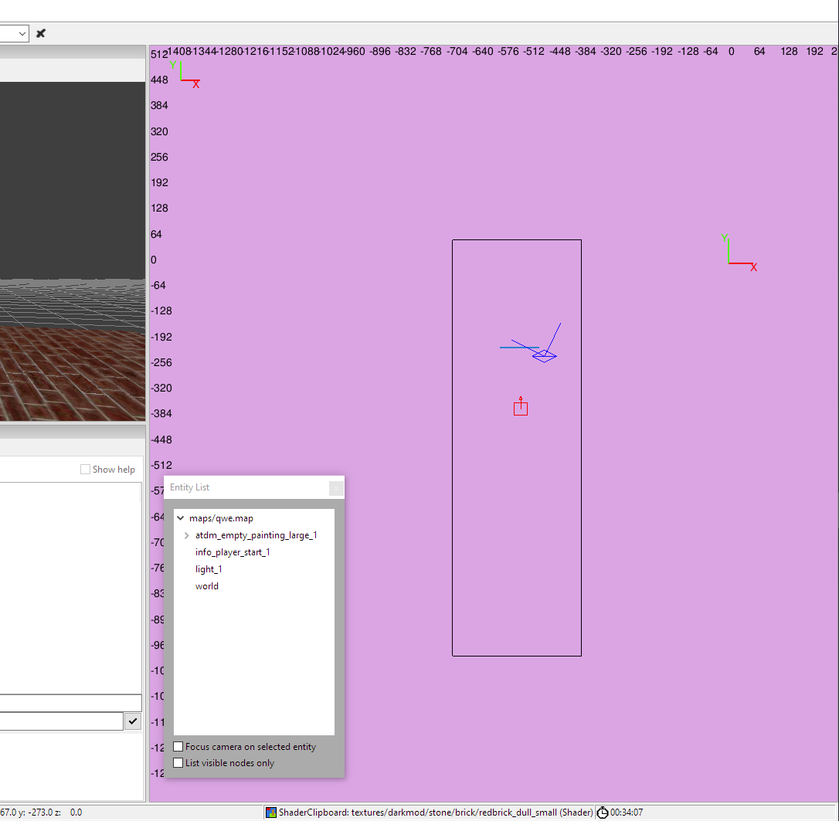839x821 pixels.
Task: Enable Focus camera on selected entity
Action: (x=178, y=747)
